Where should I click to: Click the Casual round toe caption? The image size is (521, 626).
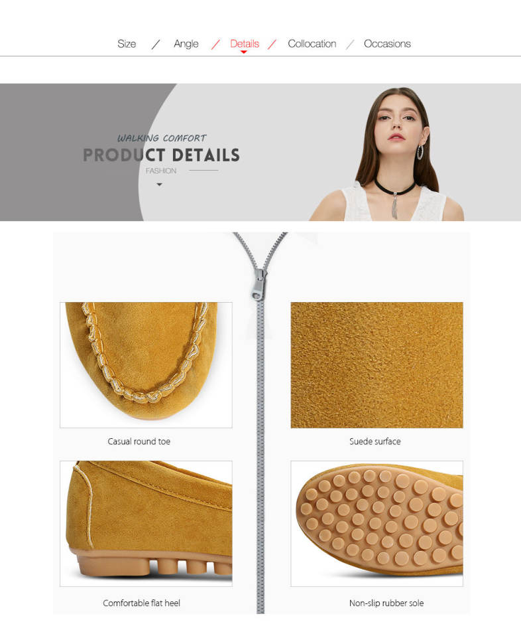coord(139,441)
